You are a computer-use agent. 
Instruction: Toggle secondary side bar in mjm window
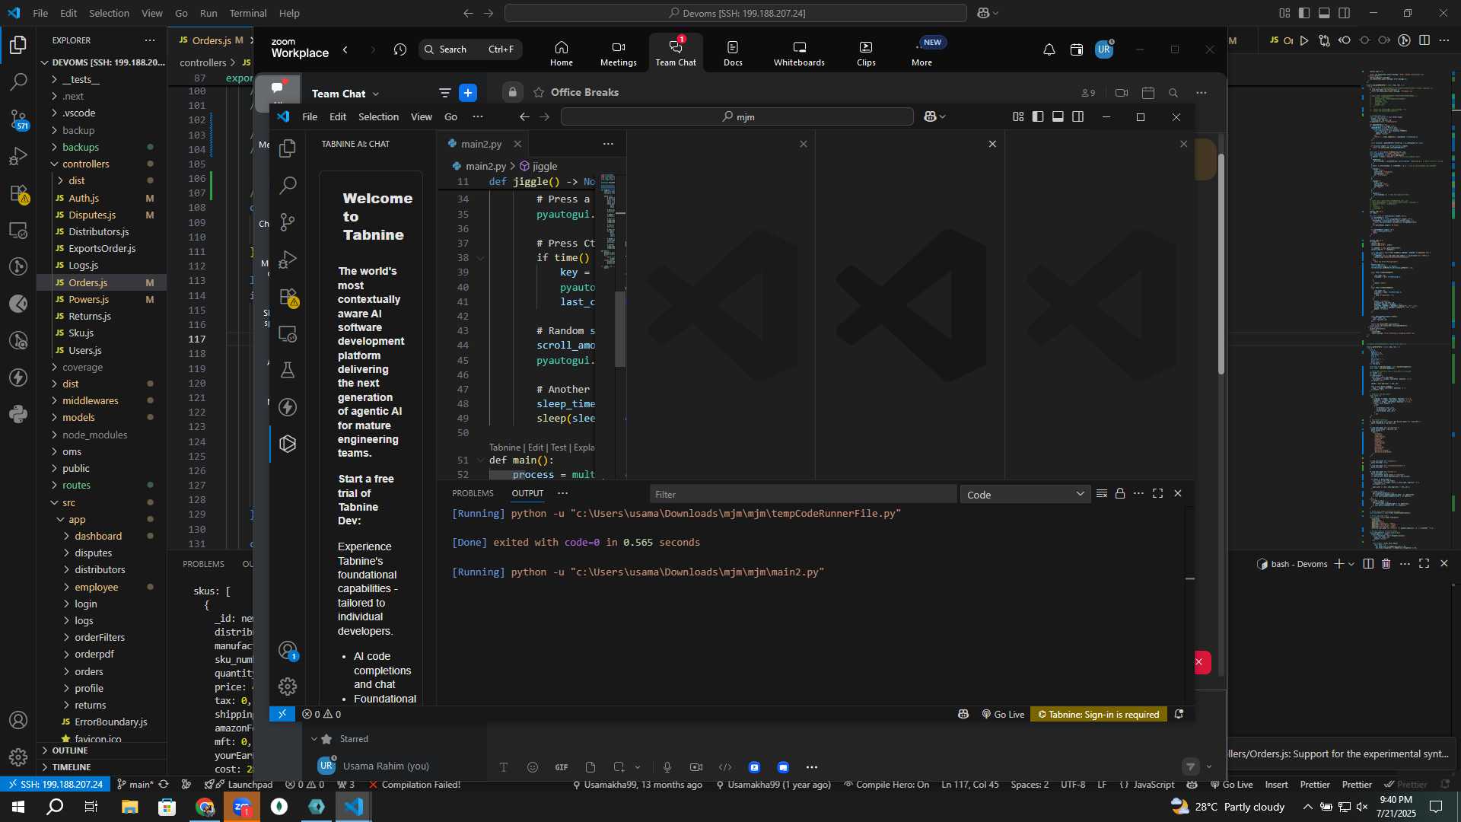(x=1077, y=116)
